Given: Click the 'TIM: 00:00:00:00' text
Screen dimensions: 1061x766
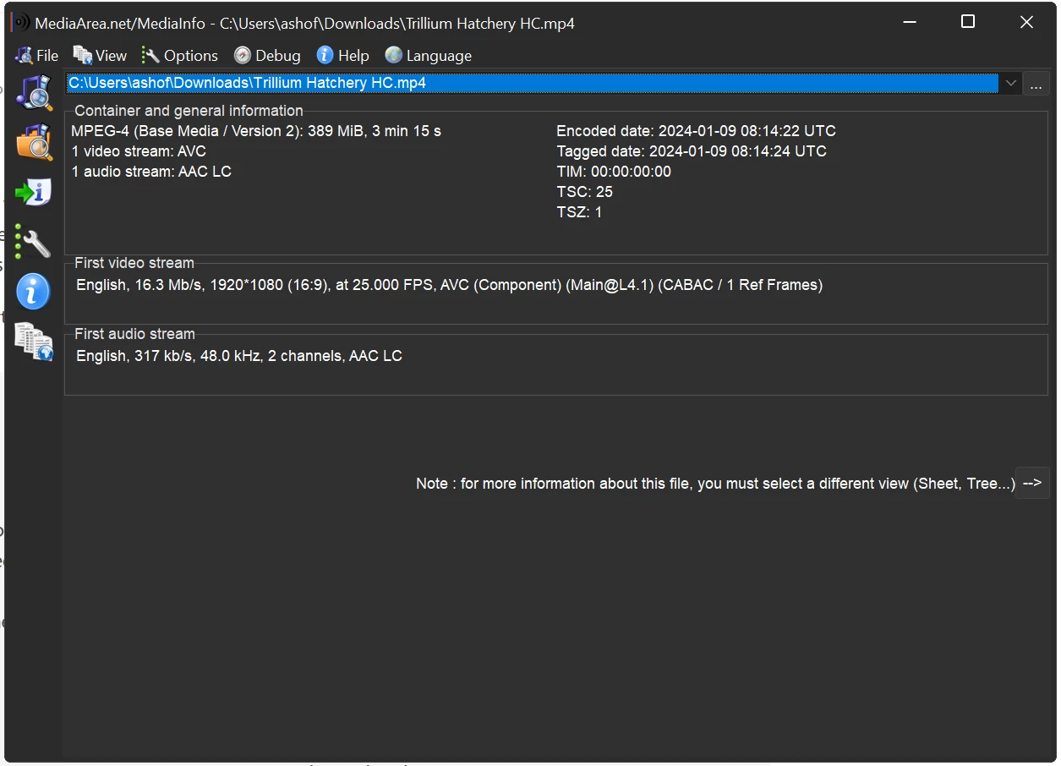Looking at the screenshot, I should point(614,172).
